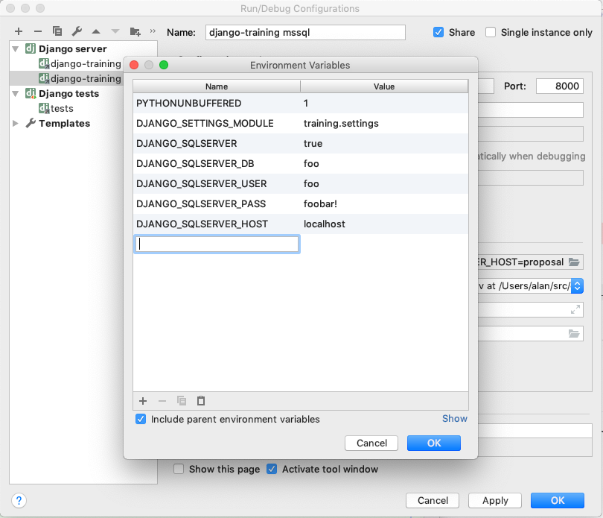Click value foobar! cell
The height and width of the screenshot is (518, 603).
(x=384, y=203)
